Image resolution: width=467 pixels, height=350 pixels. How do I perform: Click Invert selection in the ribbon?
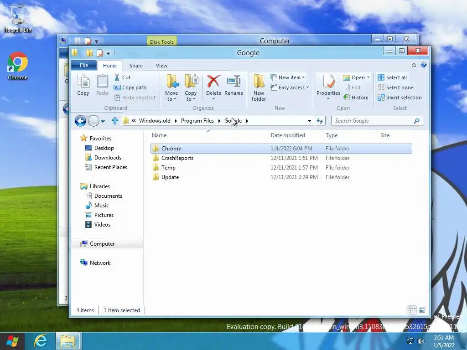pyautogui.click(x=400, y=98)
